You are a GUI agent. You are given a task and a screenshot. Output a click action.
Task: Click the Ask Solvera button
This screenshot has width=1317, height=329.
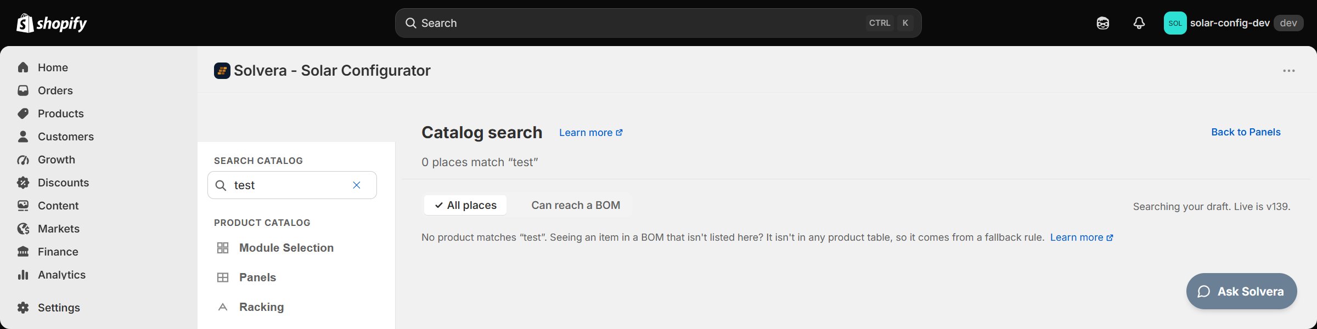tap(1241, 291)
